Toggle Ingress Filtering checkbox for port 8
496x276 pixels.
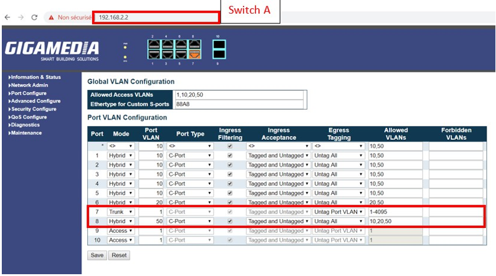[230, 221]
